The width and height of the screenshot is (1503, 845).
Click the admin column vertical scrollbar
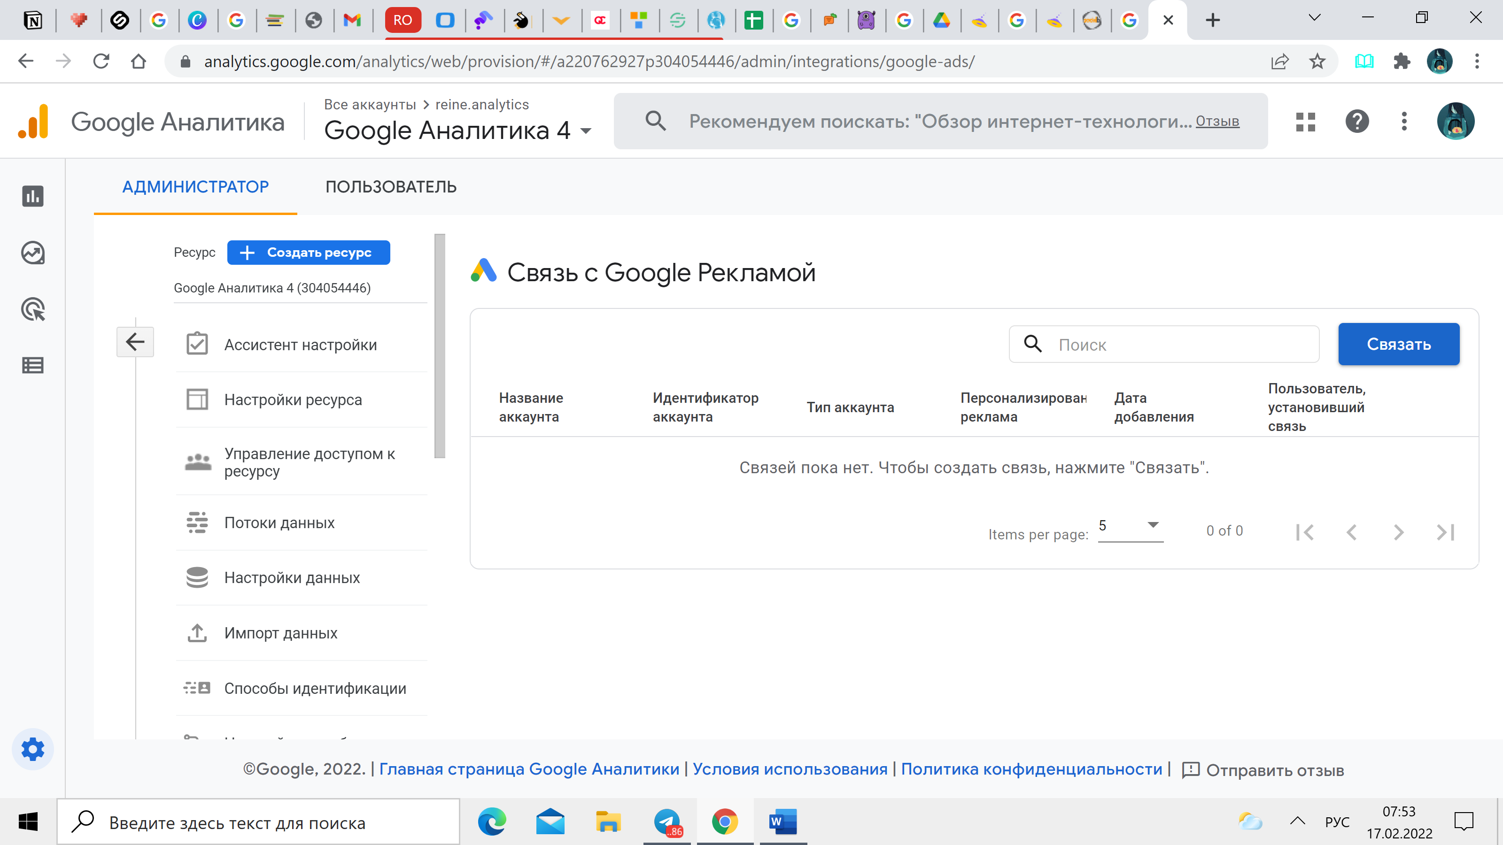[440, 346]
